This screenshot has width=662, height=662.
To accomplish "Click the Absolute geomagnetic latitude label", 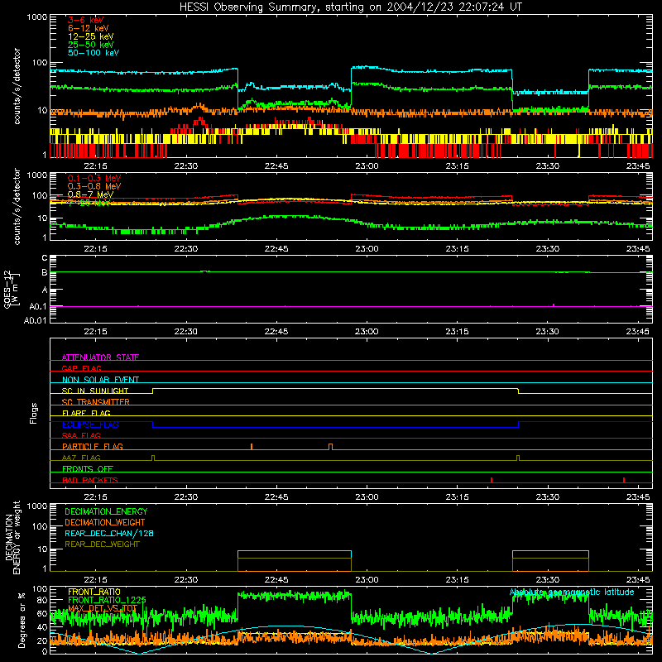I will tap(572, 592).
